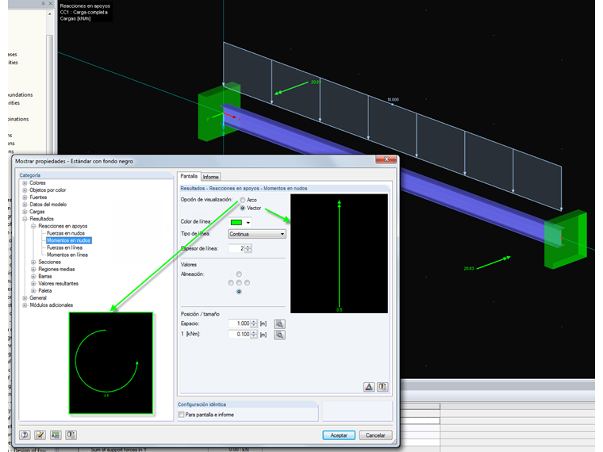Choose left alignment radio for Valores
The height and width of the screenshot is (452, 603).
231,282
